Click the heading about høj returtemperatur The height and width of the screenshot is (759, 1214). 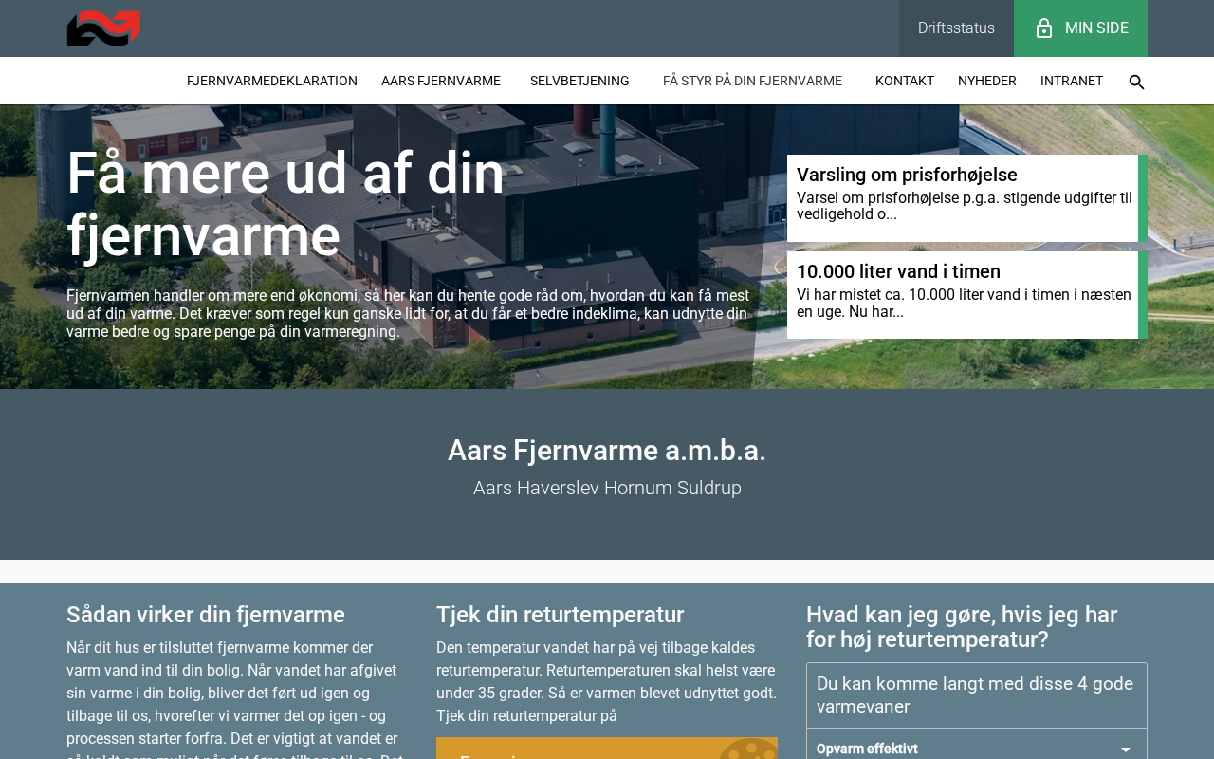pos(962,627)
